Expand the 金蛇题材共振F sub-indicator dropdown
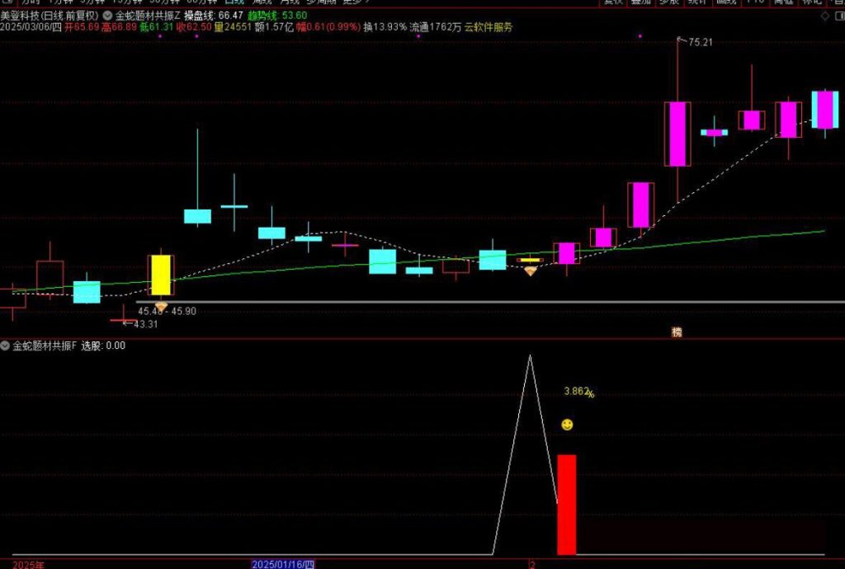Viewport: 845px width, 569px height. point(6,346)
